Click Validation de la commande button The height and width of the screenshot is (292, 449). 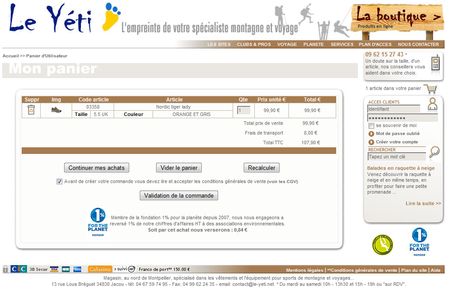[179, 195]
